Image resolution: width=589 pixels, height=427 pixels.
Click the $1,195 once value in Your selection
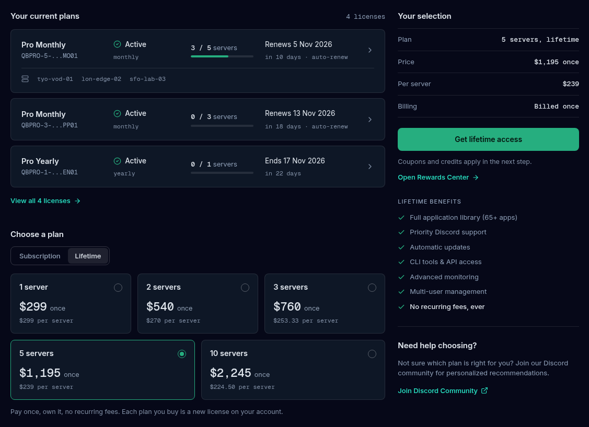(556, 62)
